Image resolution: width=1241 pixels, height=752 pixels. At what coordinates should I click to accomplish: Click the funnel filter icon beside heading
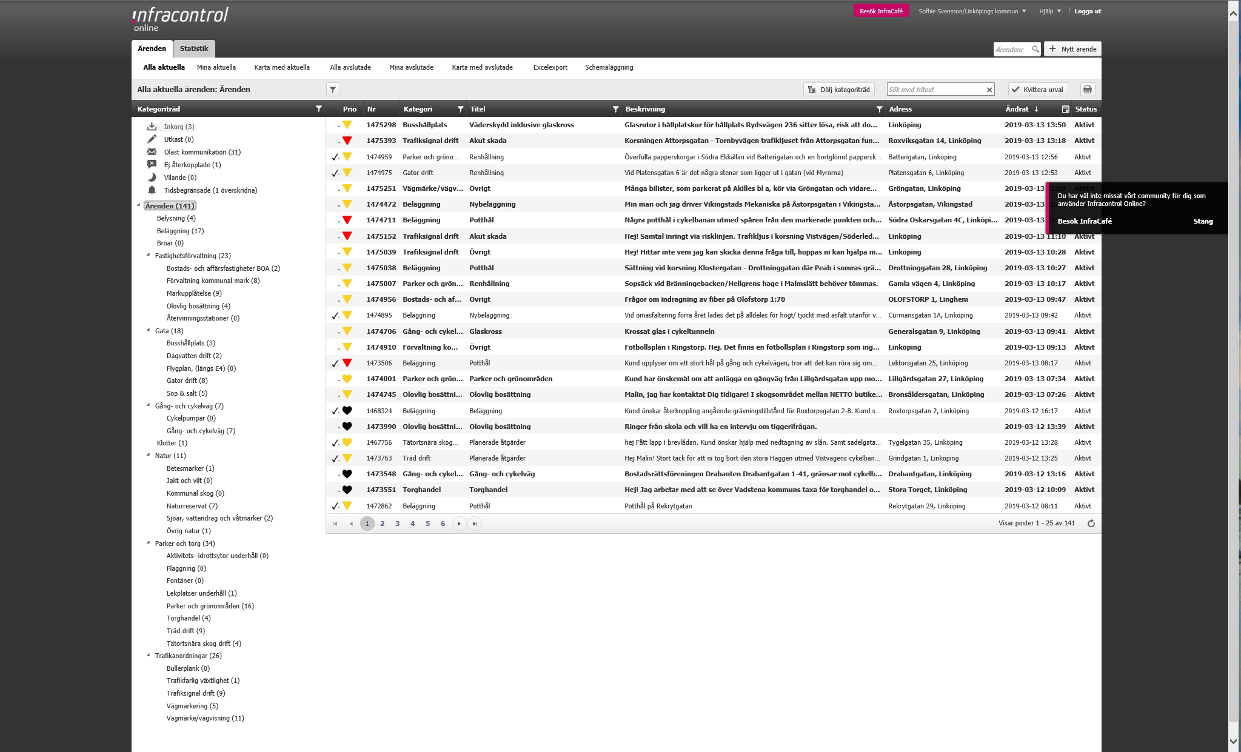click(333, 90)
